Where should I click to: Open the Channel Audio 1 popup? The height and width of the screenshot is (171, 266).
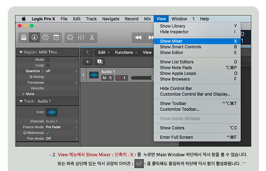click(x=62, y=121)
